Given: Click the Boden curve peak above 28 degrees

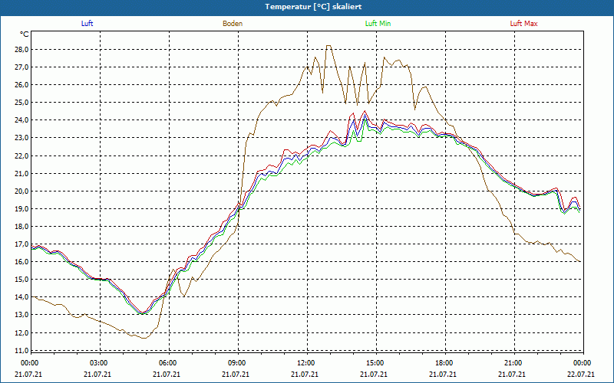Looking at the screenshot, I should point(328,46).
